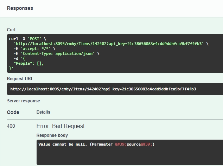Click the Code column header
This screenshot has width=223, height=166.
(13, 112)
